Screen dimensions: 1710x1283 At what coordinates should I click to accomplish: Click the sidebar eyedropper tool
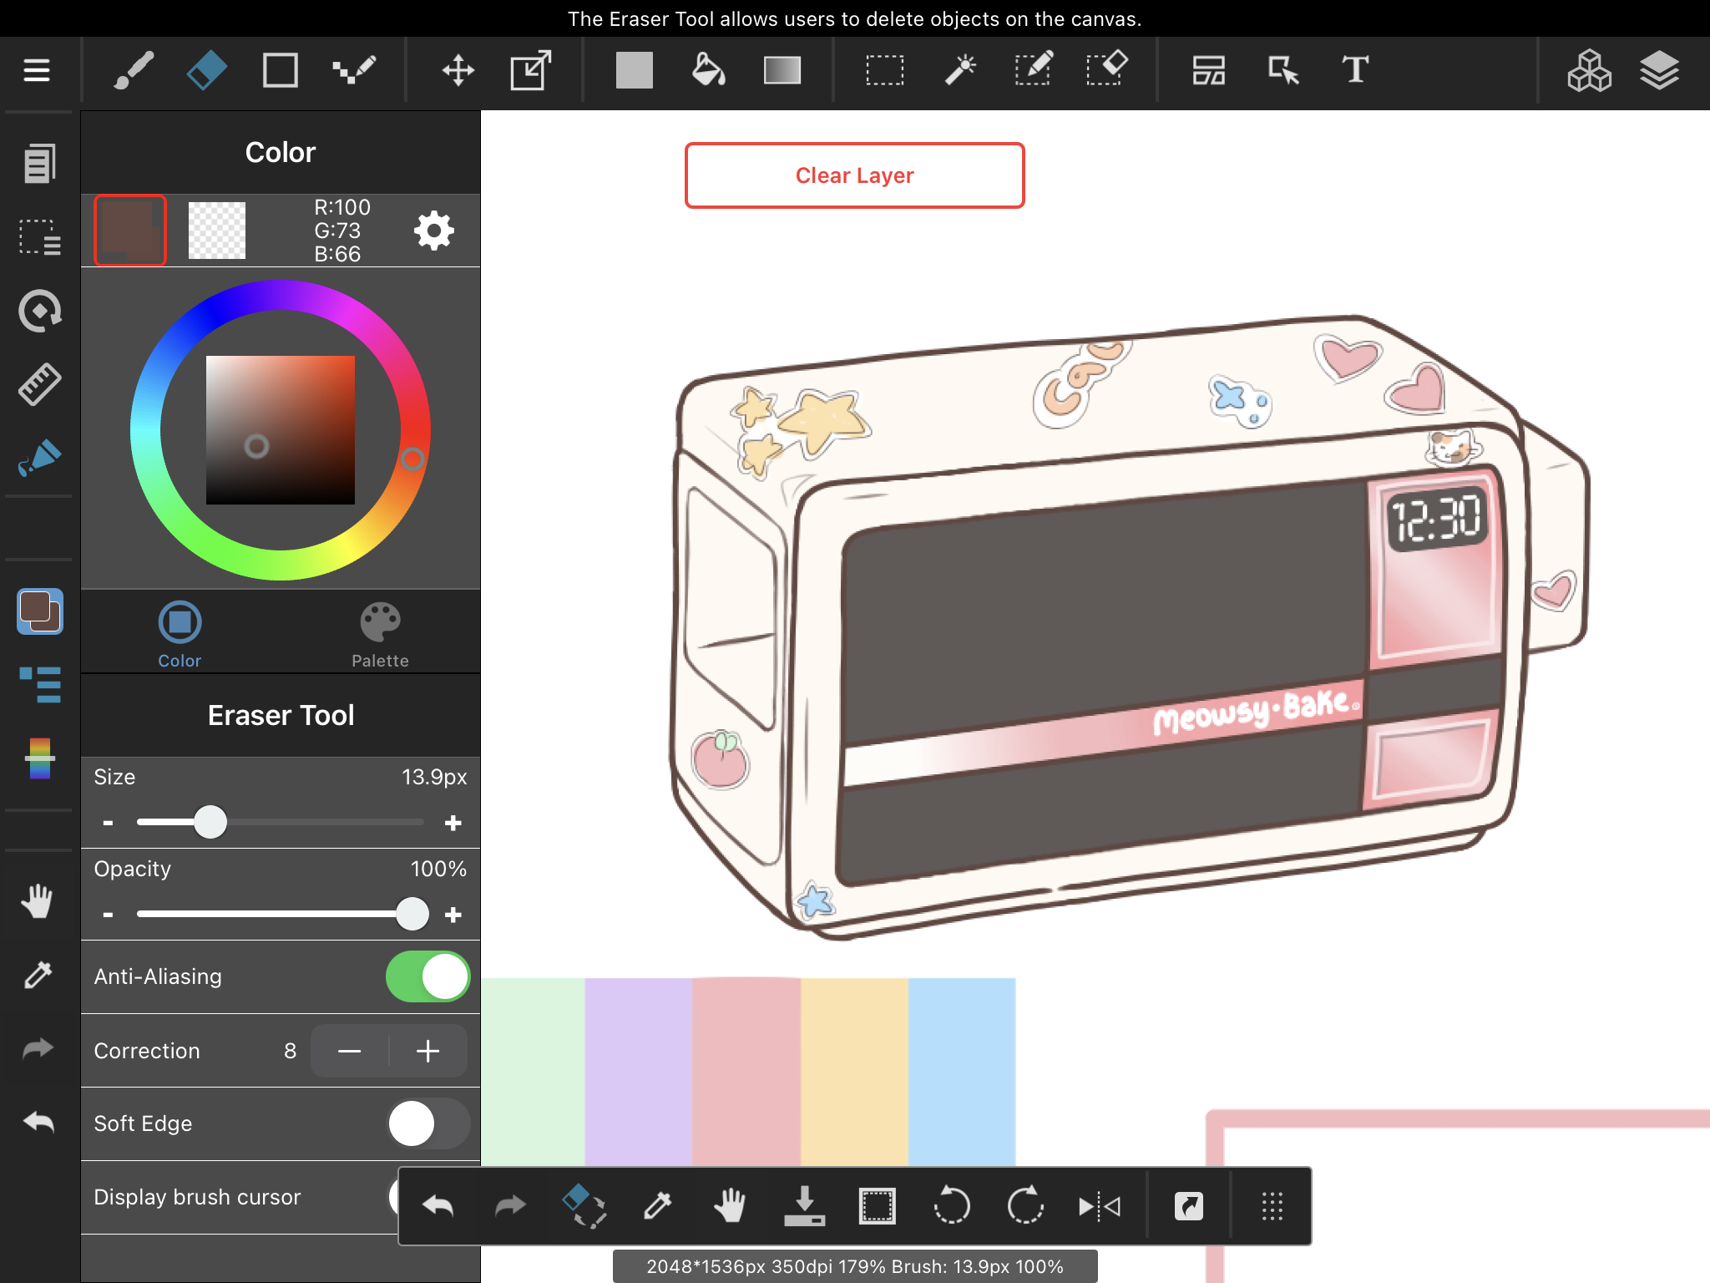(x=39, y=974)
